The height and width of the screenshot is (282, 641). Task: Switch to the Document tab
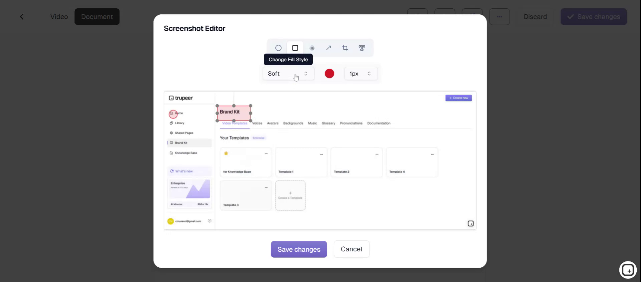click(97, 17)
